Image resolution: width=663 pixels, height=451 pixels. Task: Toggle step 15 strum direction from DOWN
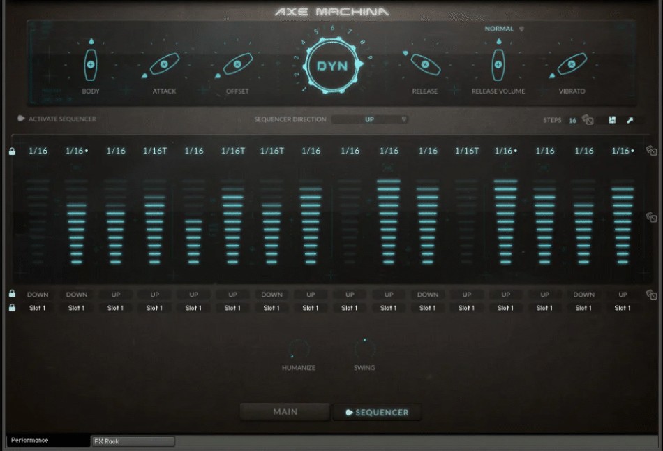pyautogui.click(x=583, y=295)
